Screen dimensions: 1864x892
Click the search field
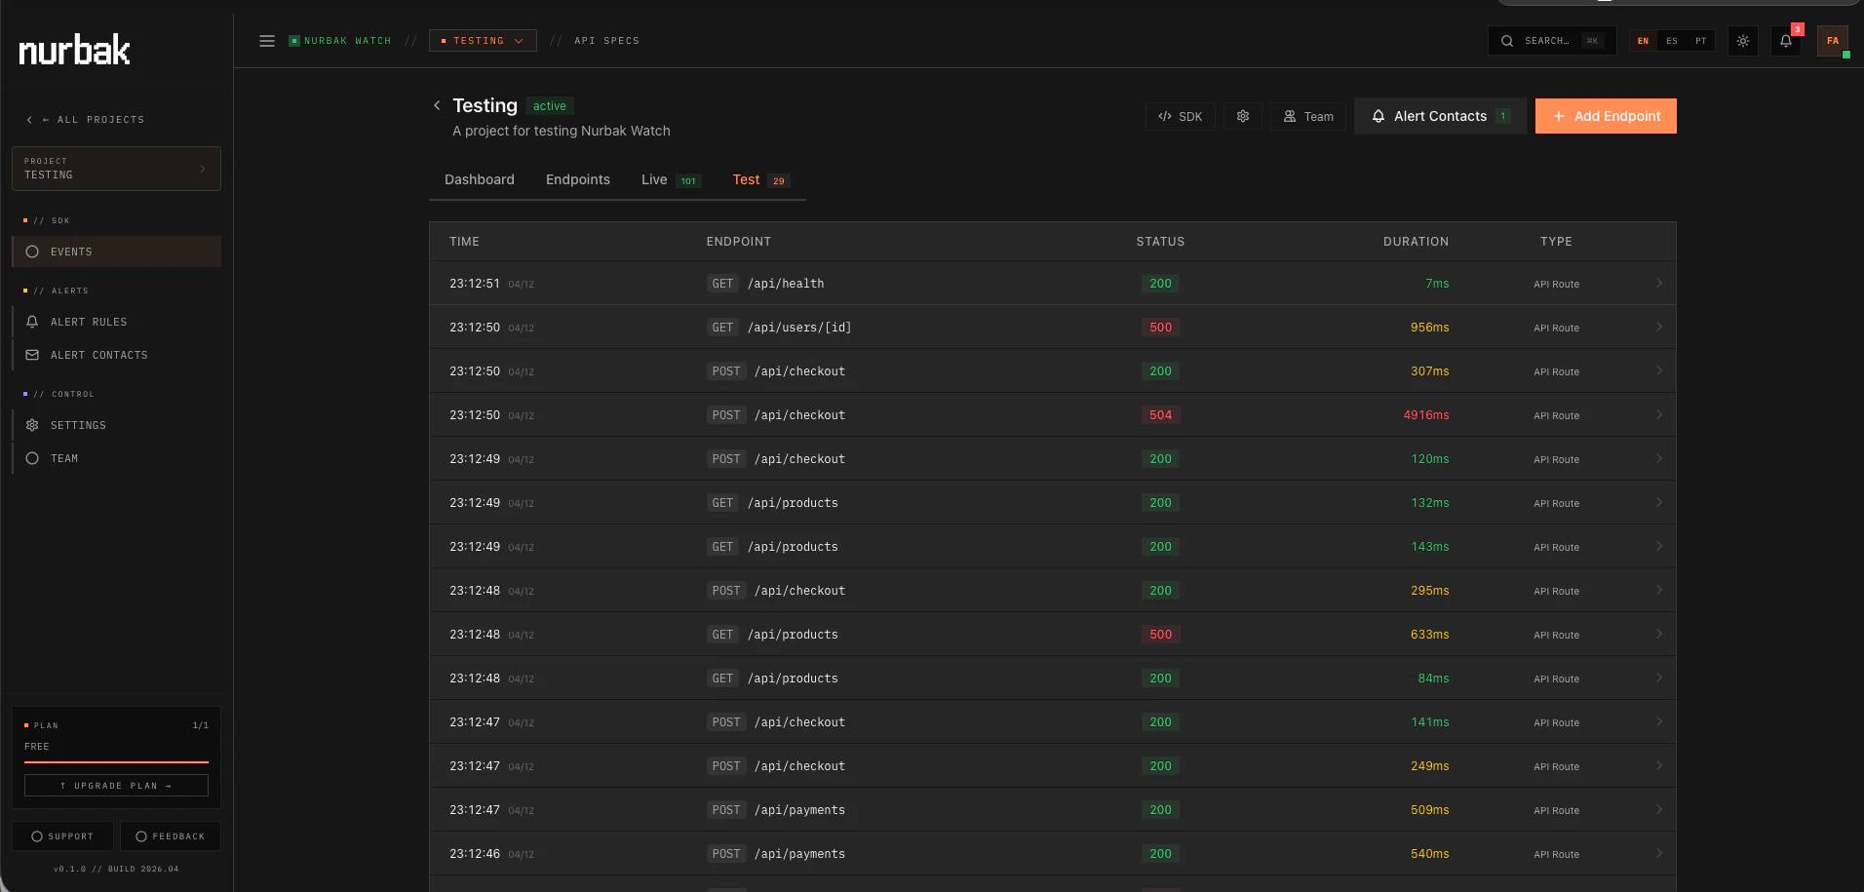1552,41
